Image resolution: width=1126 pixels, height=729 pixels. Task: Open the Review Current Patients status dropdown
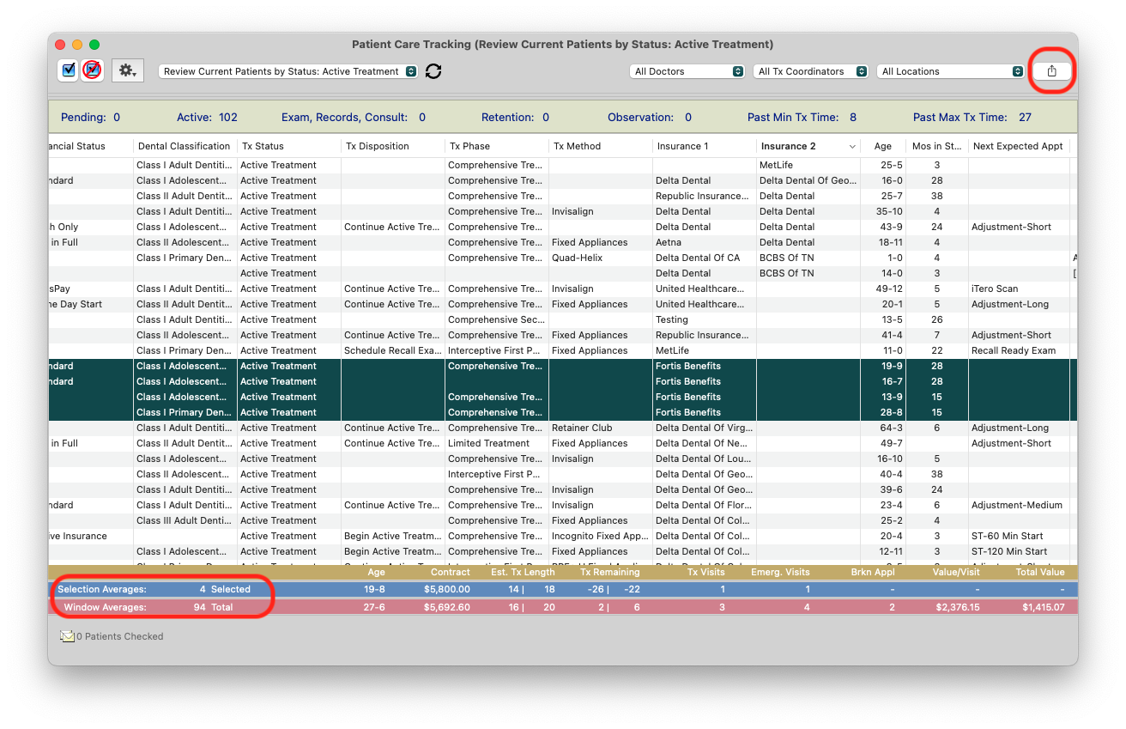(289, 71)
